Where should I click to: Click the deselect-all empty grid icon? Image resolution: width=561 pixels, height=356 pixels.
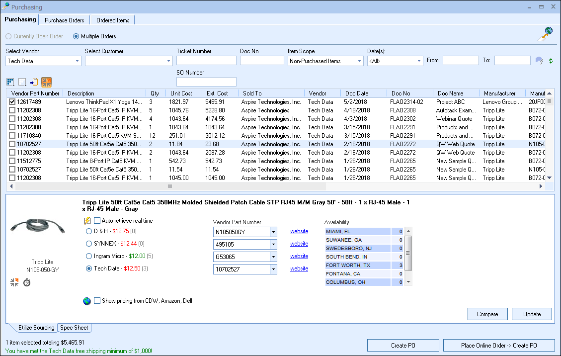[x=22, y=82]
